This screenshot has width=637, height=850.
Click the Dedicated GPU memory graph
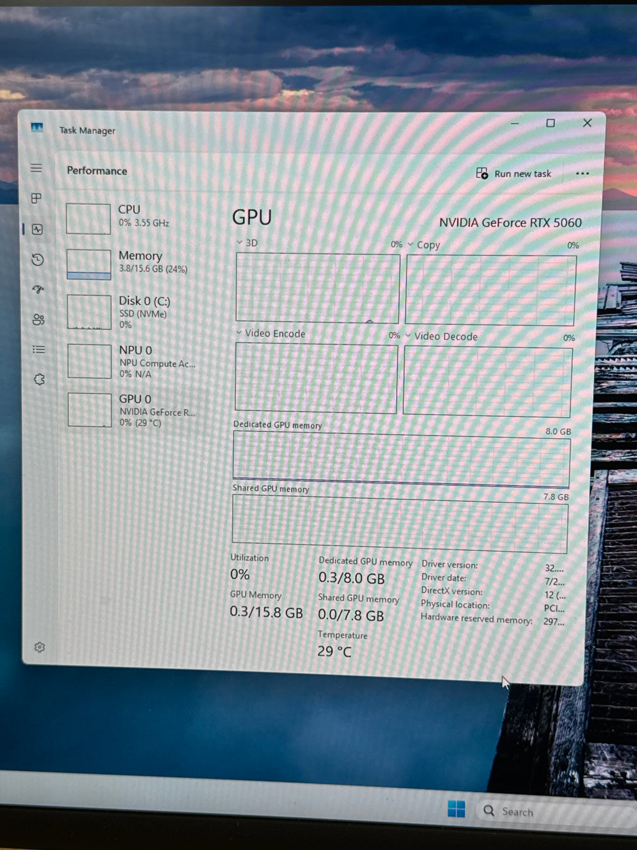(x=401, y=461)
